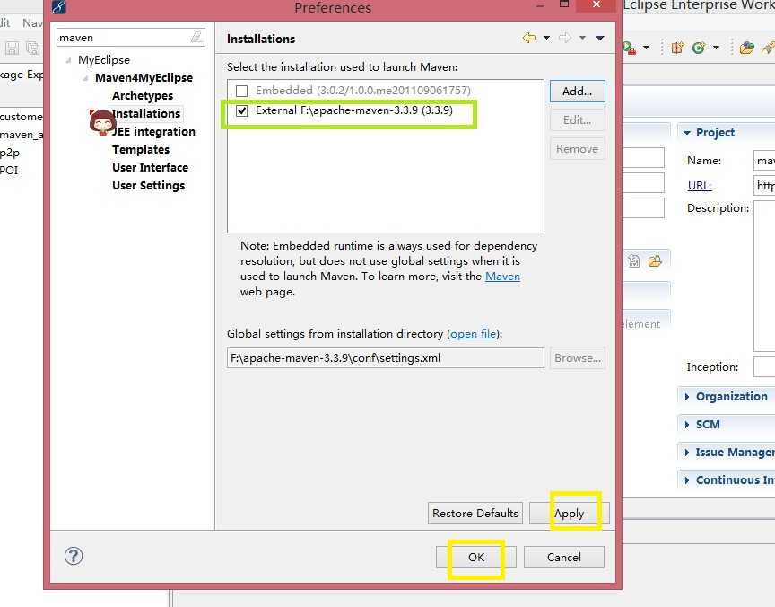Click the Browse... button

click(578, 357)
